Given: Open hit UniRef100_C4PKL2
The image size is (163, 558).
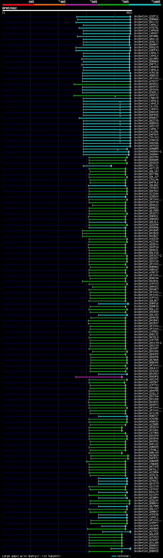Looking at the screenshot, I should [146, 25].
